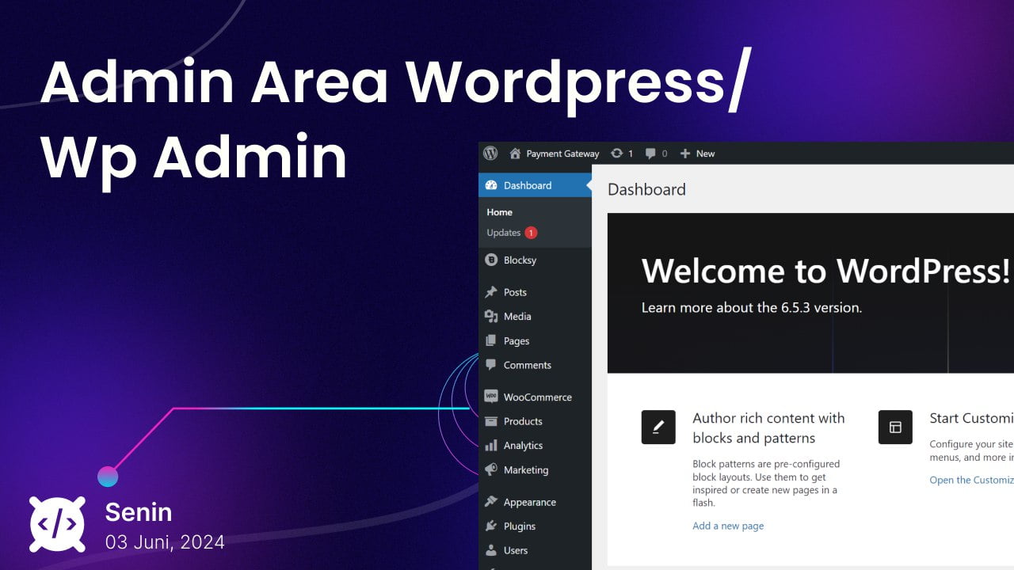Click the comments bubble icon in admin bar
Screen dimensions: 1014x570
pos(650,154)
